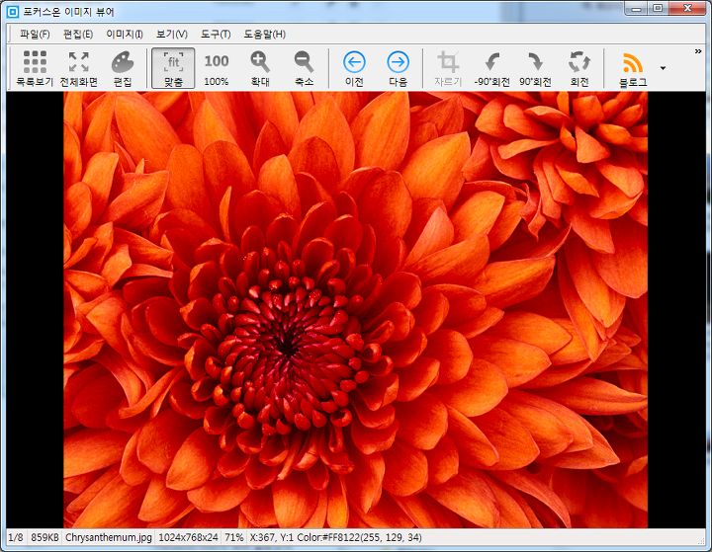Screen dimensions: 712x552
Task: Select the 자르기 crop tool
Action: tap(448, 68)
